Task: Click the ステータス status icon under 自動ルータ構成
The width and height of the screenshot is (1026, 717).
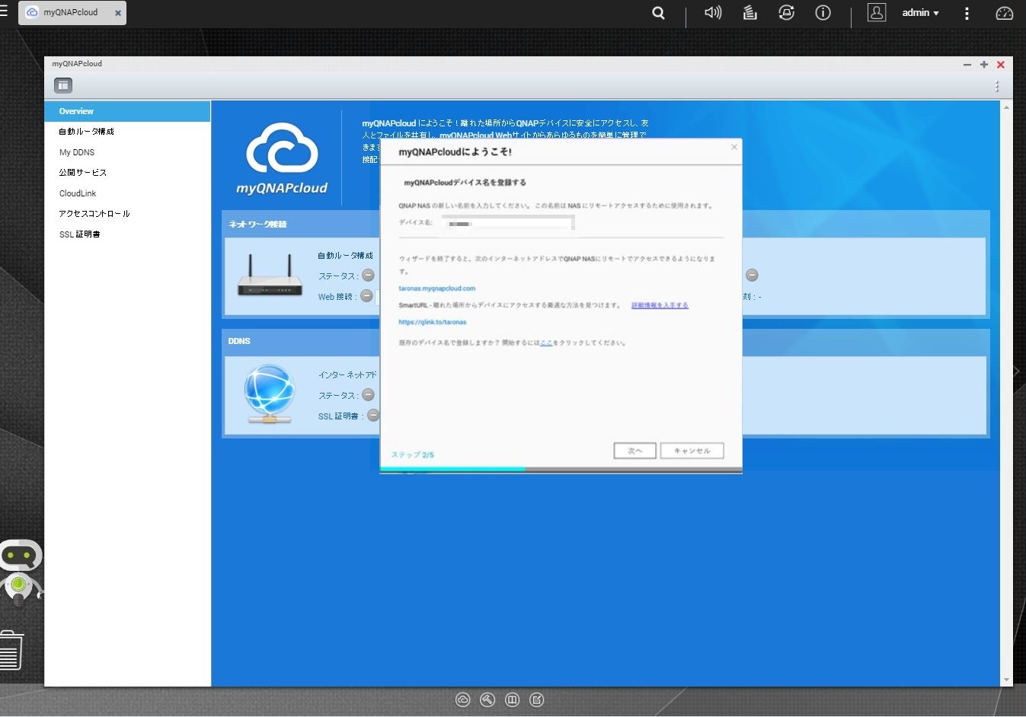Action: tap(368, 276)
